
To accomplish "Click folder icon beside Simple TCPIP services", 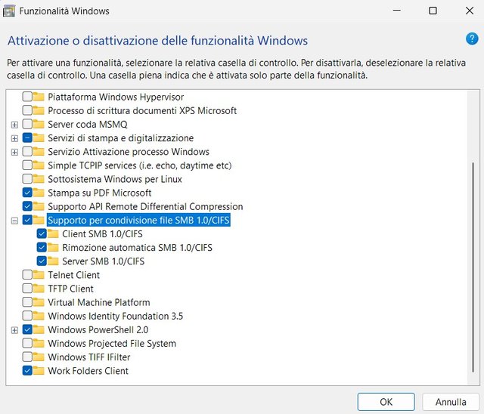I will pos(39,165).
